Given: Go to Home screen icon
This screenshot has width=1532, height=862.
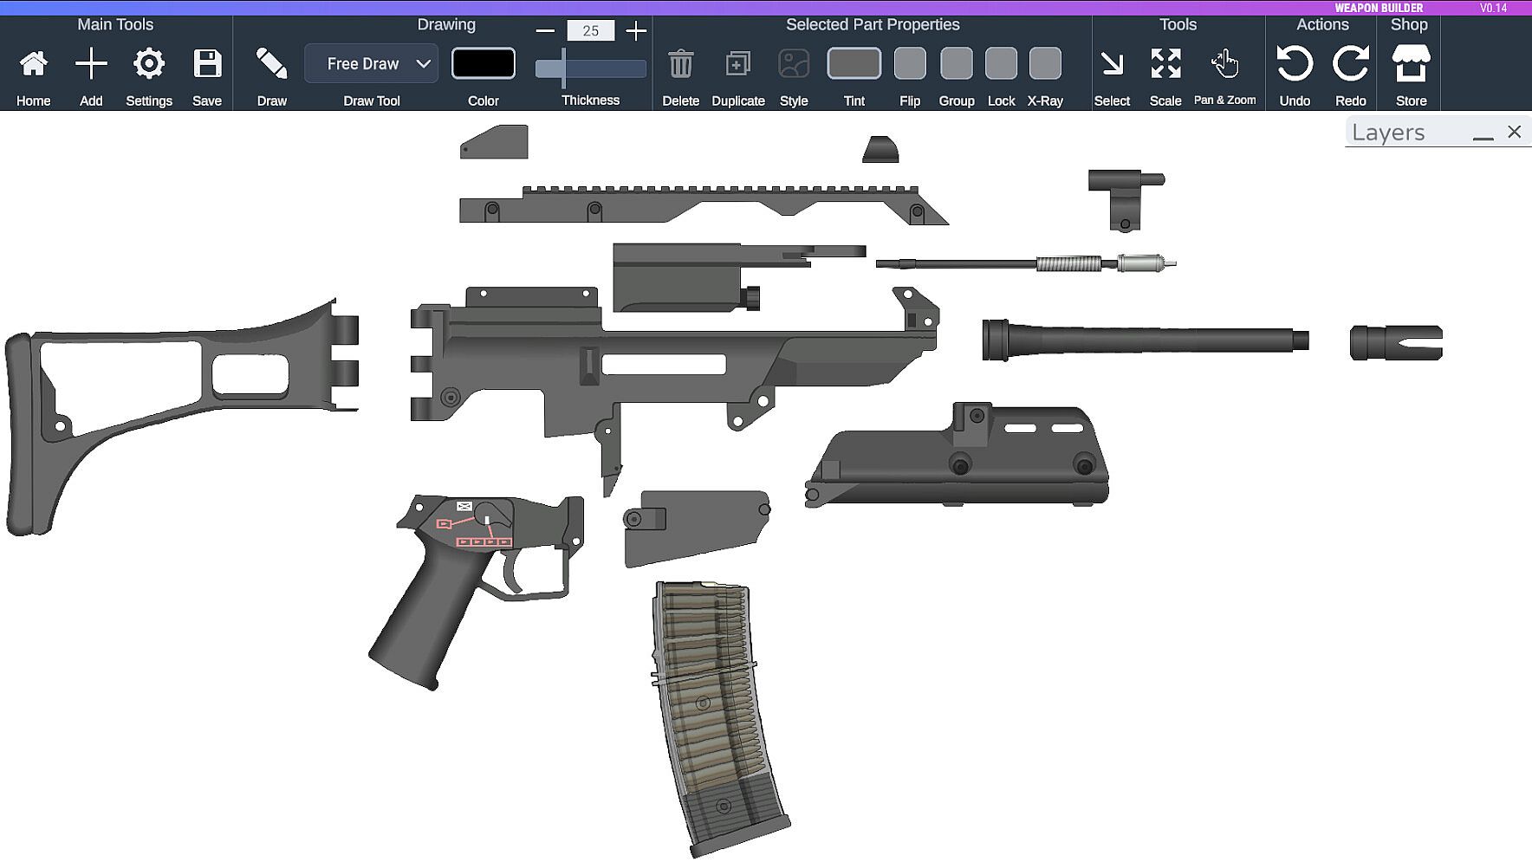Looking at the screenshot, I should (x=34, y=63).
